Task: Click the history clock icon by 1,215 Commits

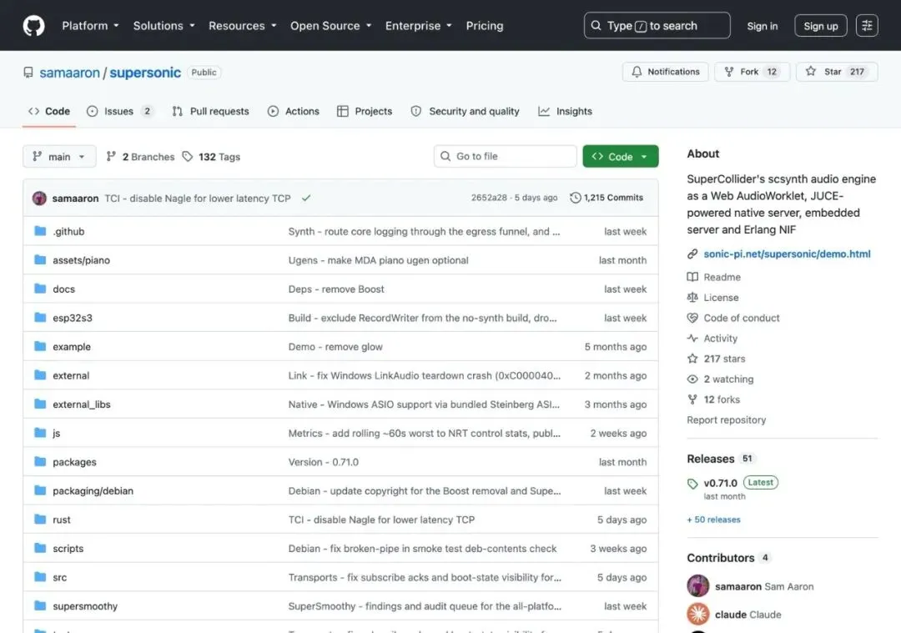Action: (x=575, y=198)
